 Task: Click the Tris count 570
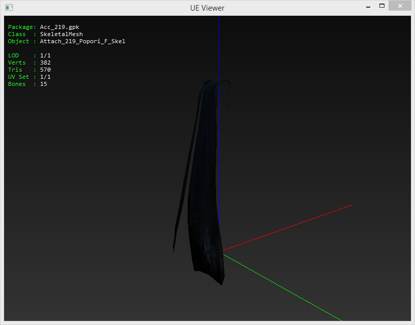pyautogui.click(x=45, y=70)
